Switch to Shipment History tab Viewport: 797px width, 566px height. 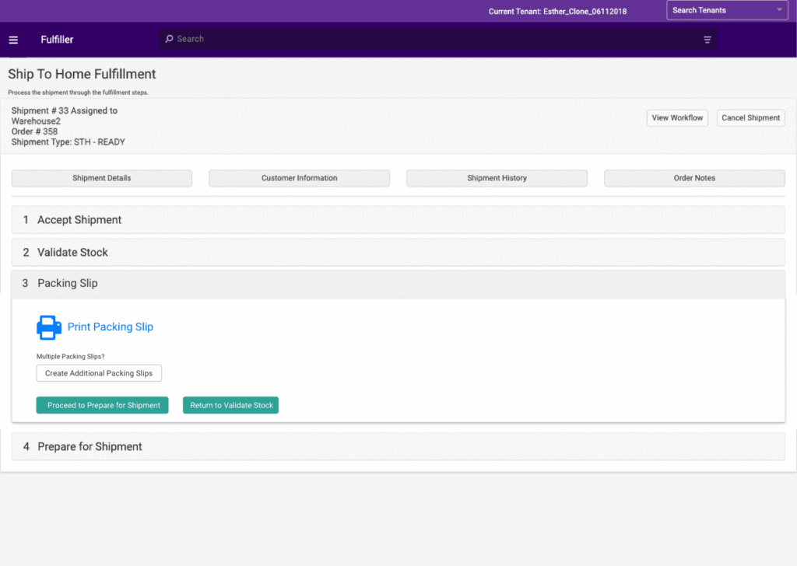pos(497,178)
